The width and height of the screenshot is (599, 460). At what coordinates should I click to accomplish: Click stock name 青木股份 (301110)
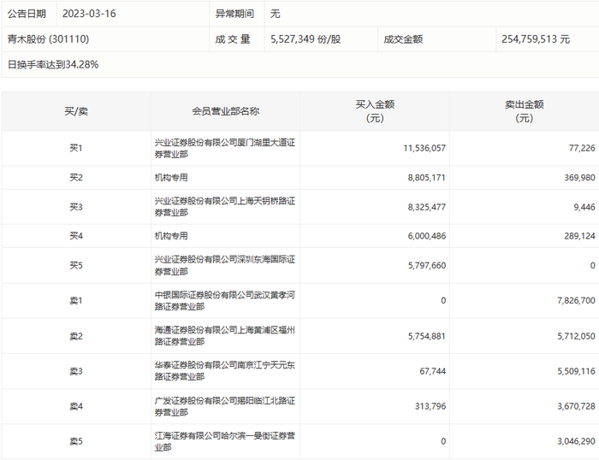point(48,39)
